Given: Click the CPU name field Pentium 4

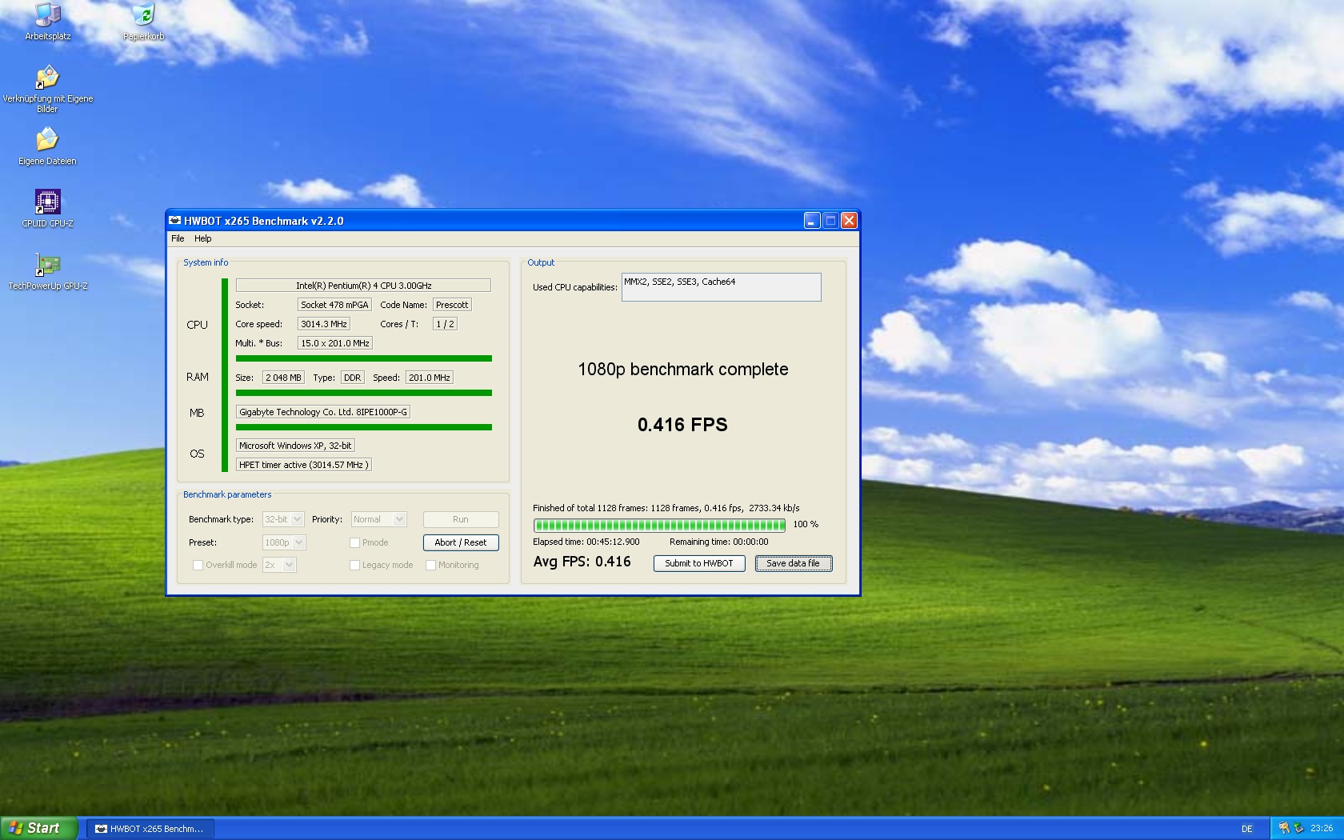Looking at the screenshot, I should point(363,286).
